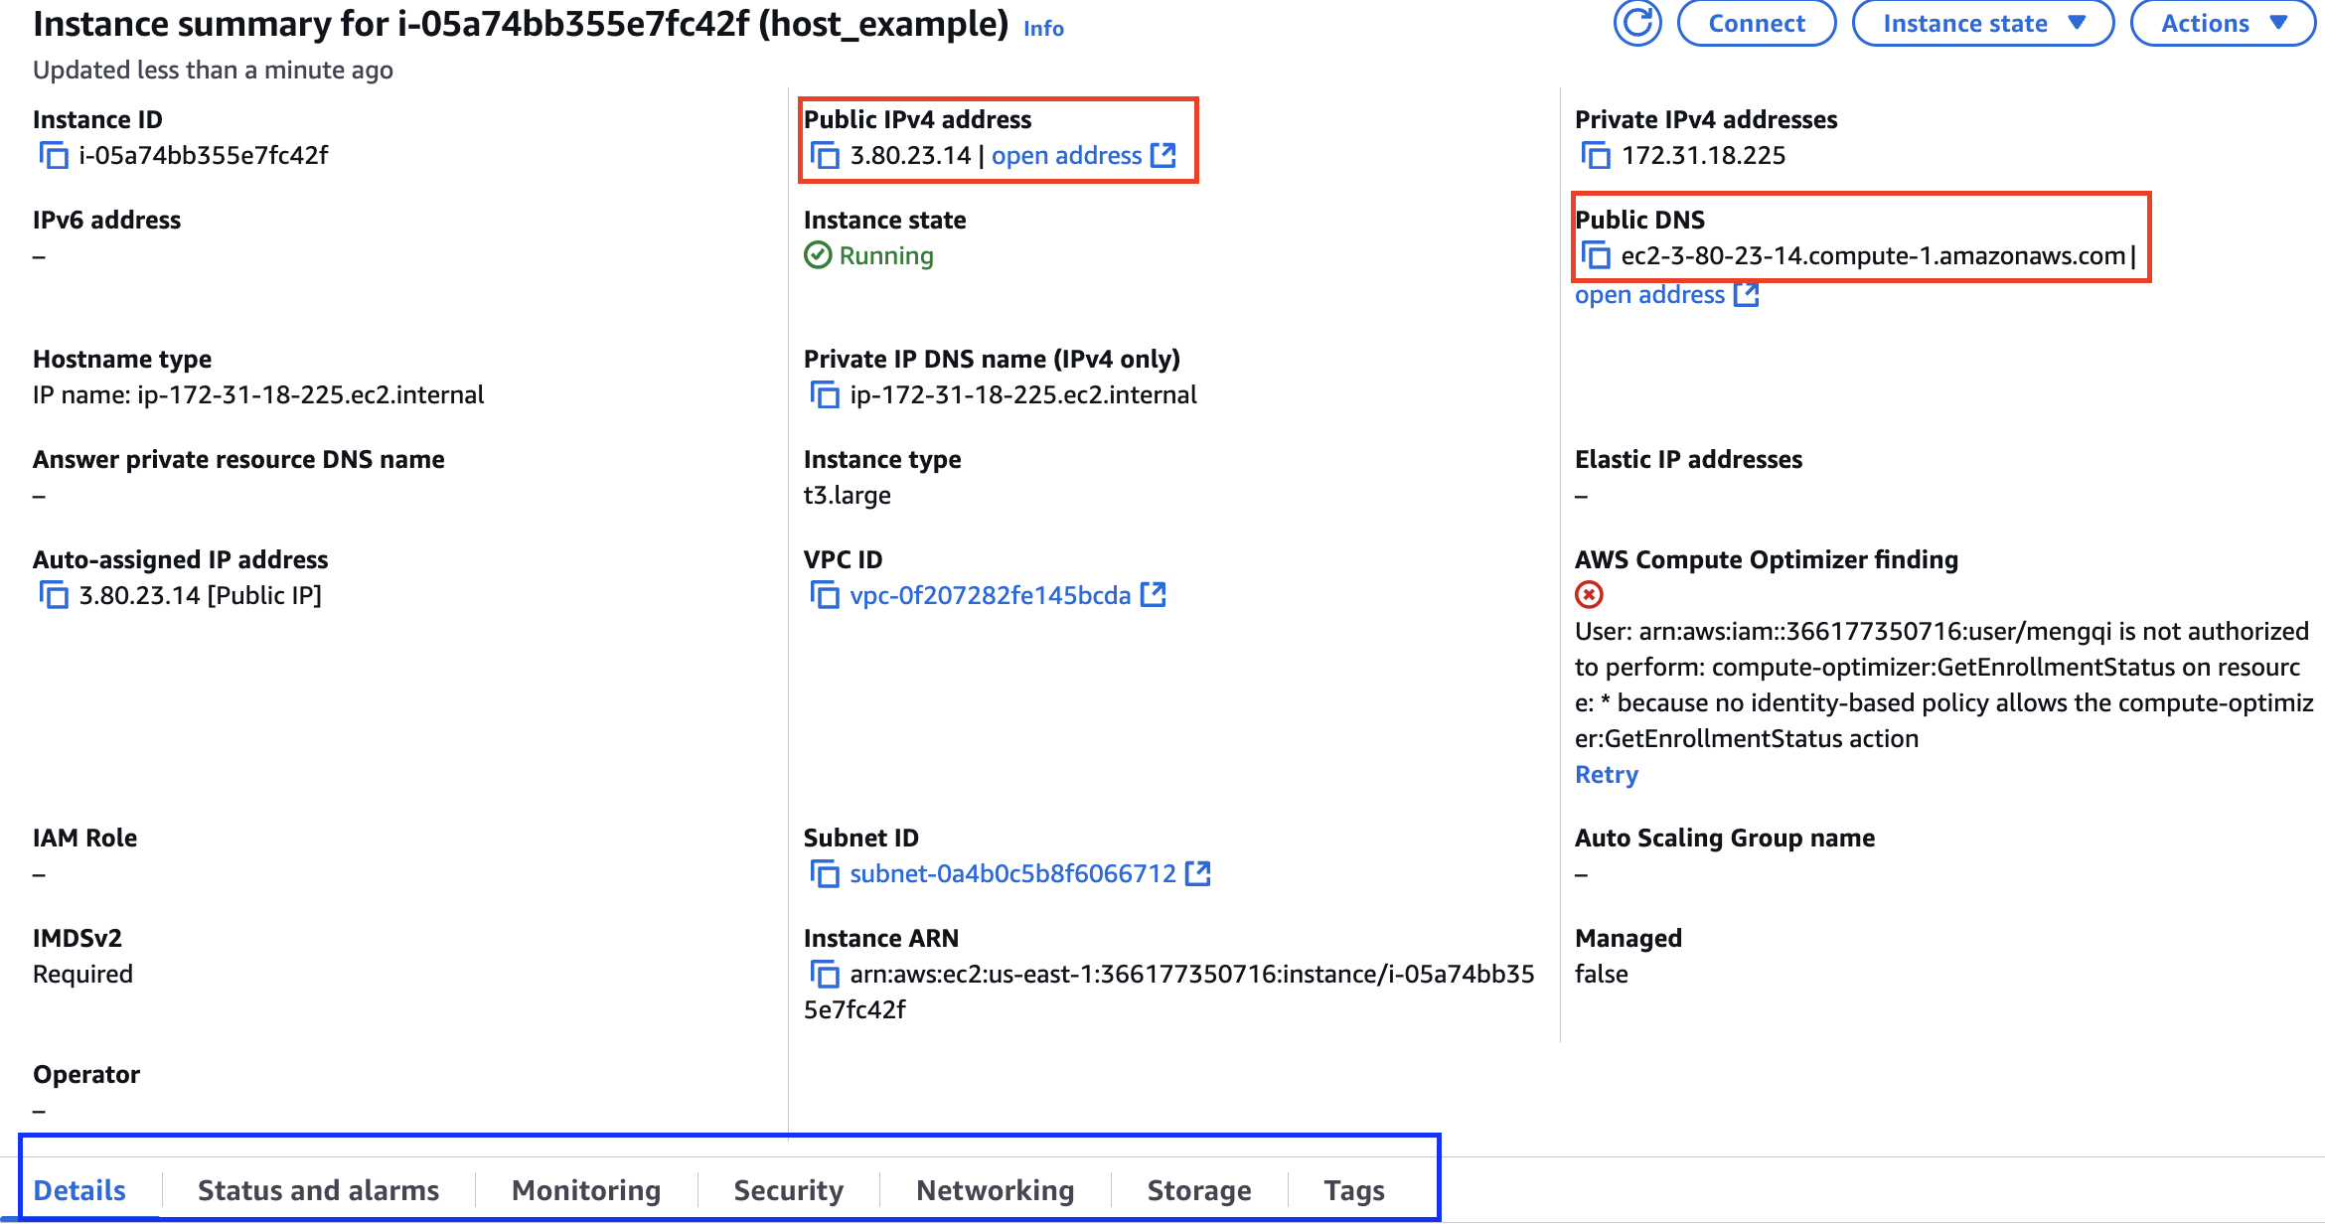Screen dimensions: 2325x1224
Task: Copy the Public IPv4 address
Action: 825,156
